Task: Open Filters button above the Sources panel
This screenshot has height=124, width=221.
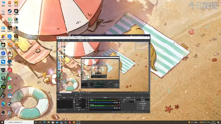Action: point(81,95)
